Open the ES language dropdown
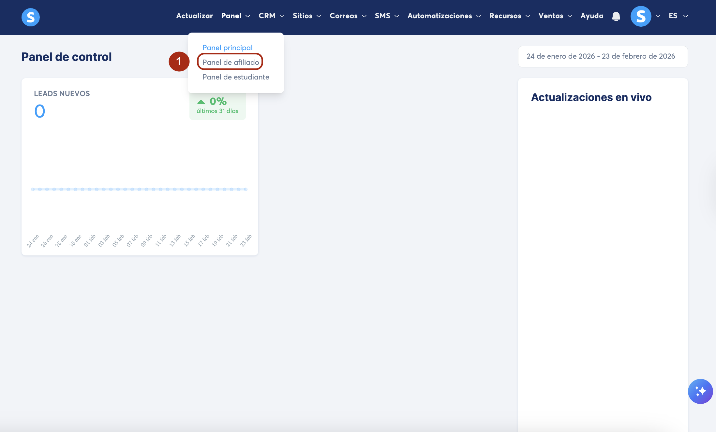Image resolution: width=716 pixels, height=432 pixels. [x=678, y=16]
